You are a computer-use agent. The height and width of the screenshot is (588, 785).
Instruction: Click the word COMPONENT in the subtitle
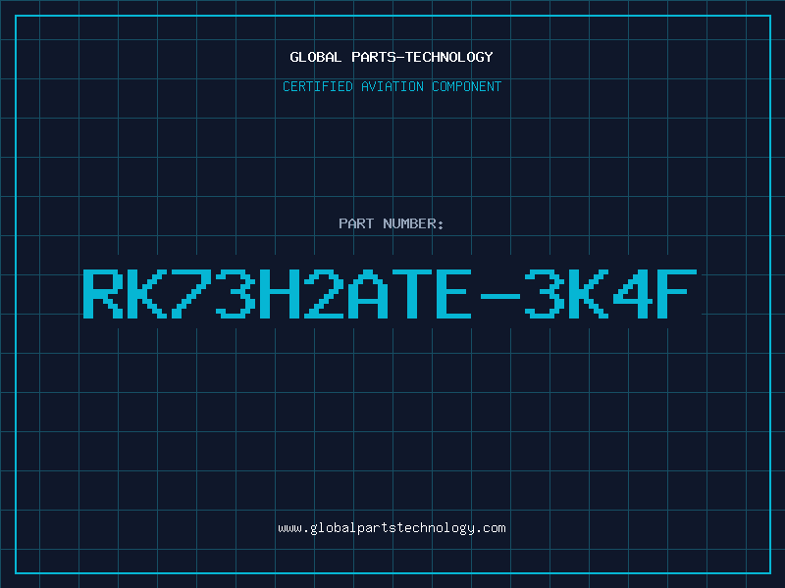467,86
